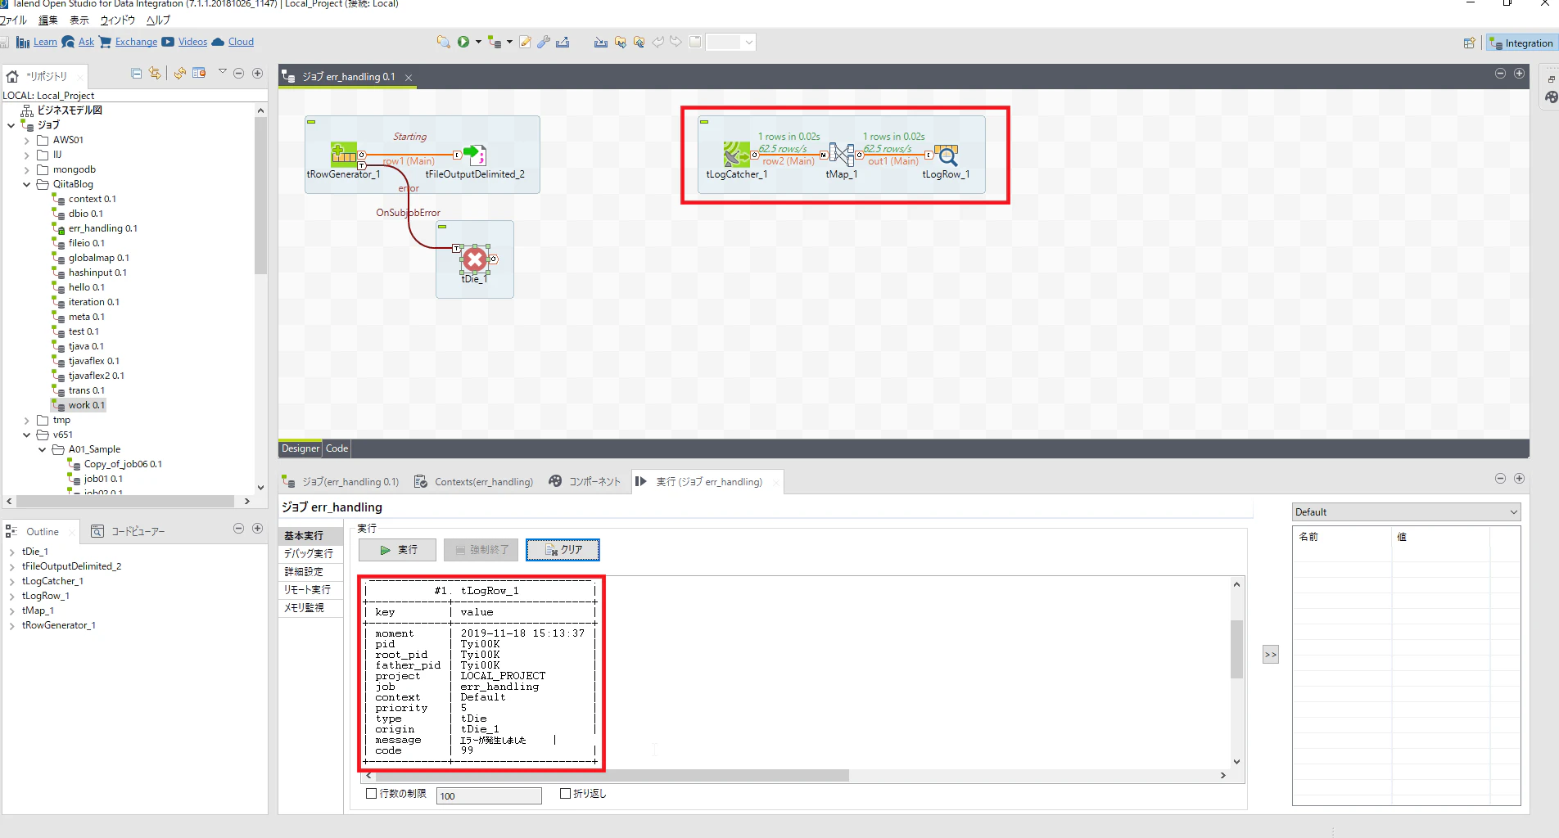Open the Default context dropdown
Viewport: 1559px width, 838px height.
[1406, 512]
